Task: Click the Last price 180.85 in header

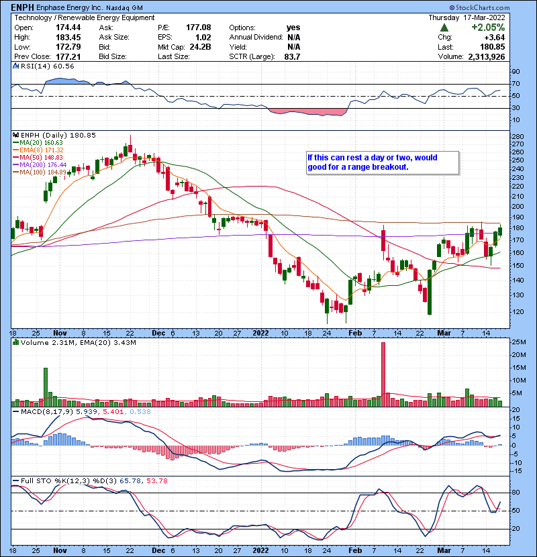Action: pyautogui.click(x=492, y=47)
